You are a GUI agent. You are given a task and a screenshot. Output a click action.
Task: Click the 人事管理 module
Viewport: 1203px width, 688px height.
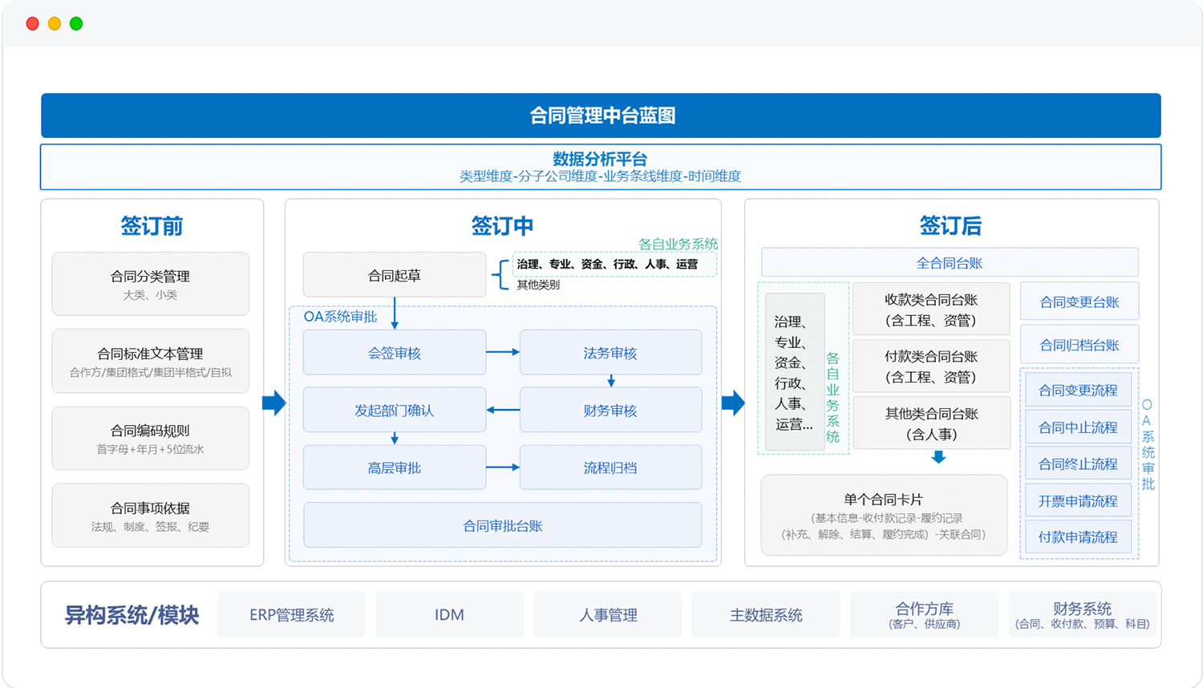pyautogui.click(x=608, y=614)
